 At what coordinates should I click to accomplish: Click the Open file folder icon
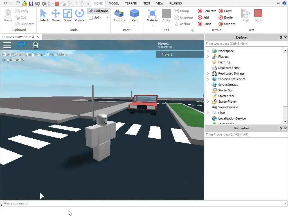click(25, 3)
